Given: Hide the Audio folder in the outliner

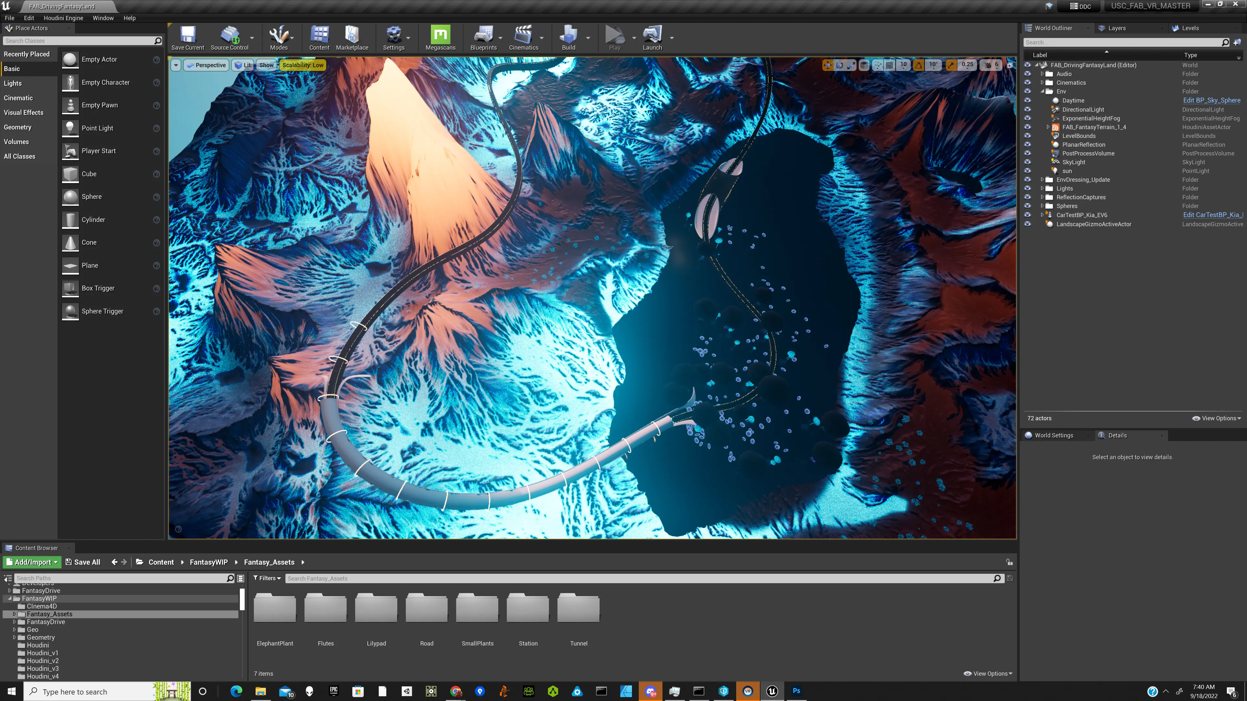Looking at the screenshot, I should 1027,74.
